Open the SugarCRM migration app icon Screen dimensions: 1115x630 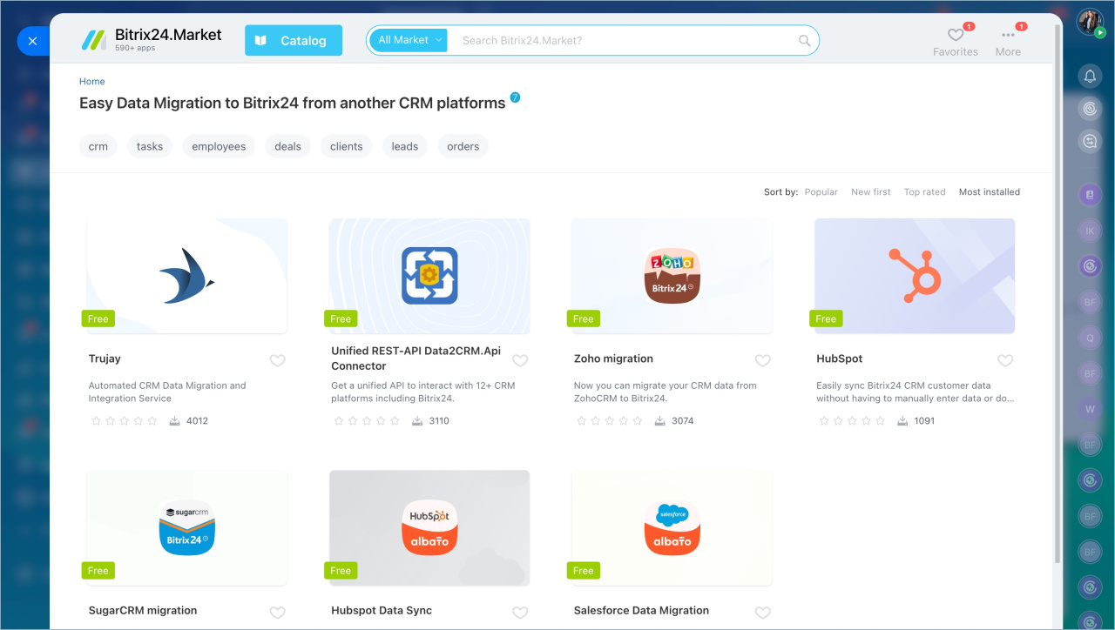(x=187, y=528)
